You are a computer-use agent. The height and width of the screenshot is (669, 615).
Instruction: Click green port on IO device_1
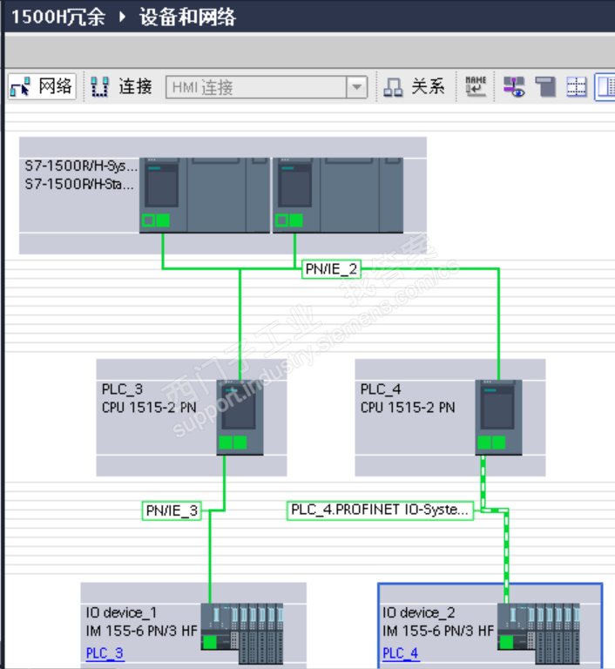210,642
